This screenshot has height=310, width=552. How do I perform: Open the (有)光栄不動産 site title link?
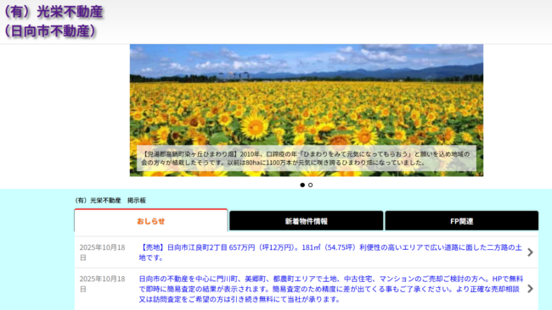point(53,21)
